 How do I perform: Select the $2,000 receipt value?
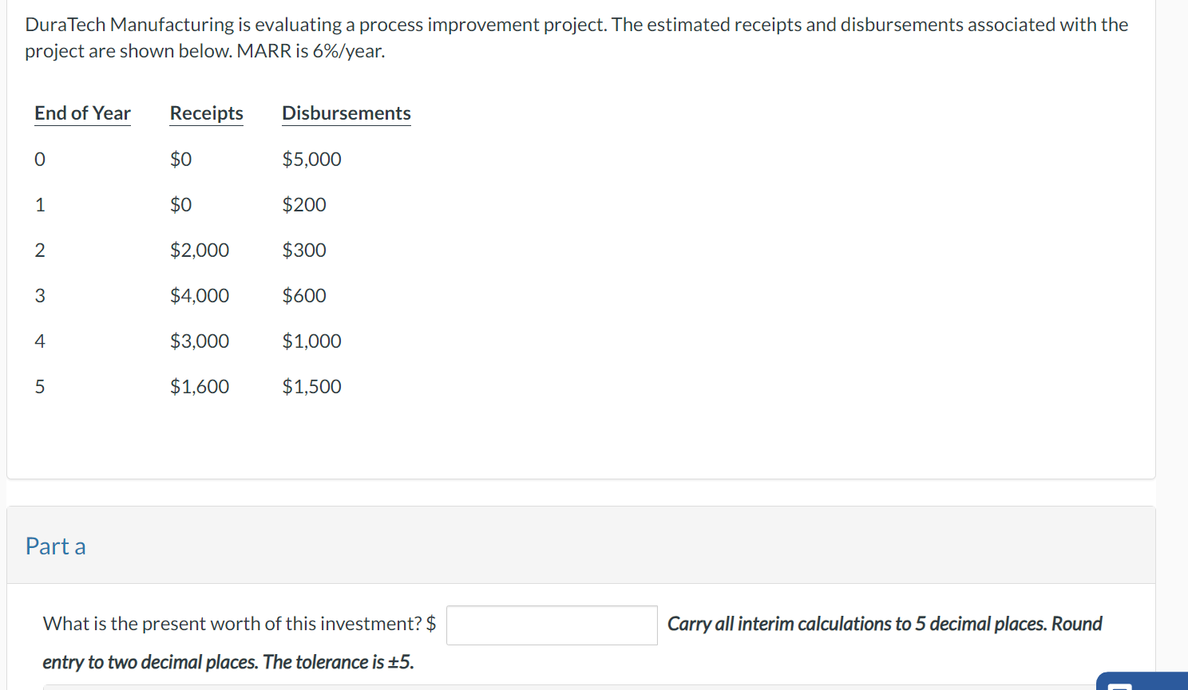click(x=199, y=250)
